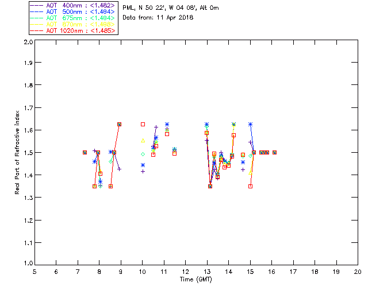Click the x-axis label 19
The height and width of the screenshot is (294, 368).
[336, 272]
